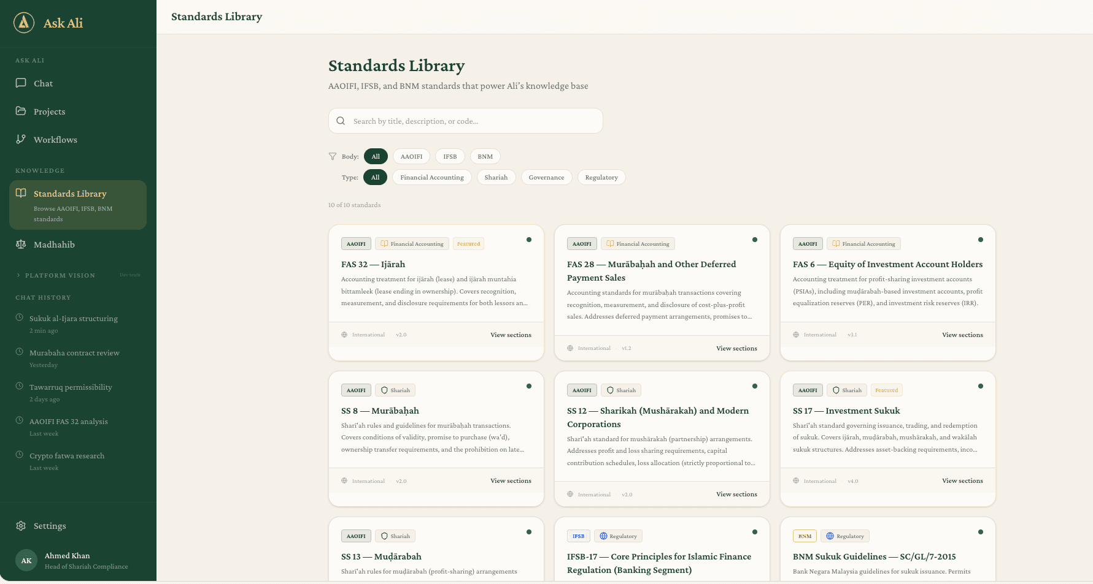Open the Settings gear icon
The width and height of the screenshot is (1093, 584).
coord(21,526)
